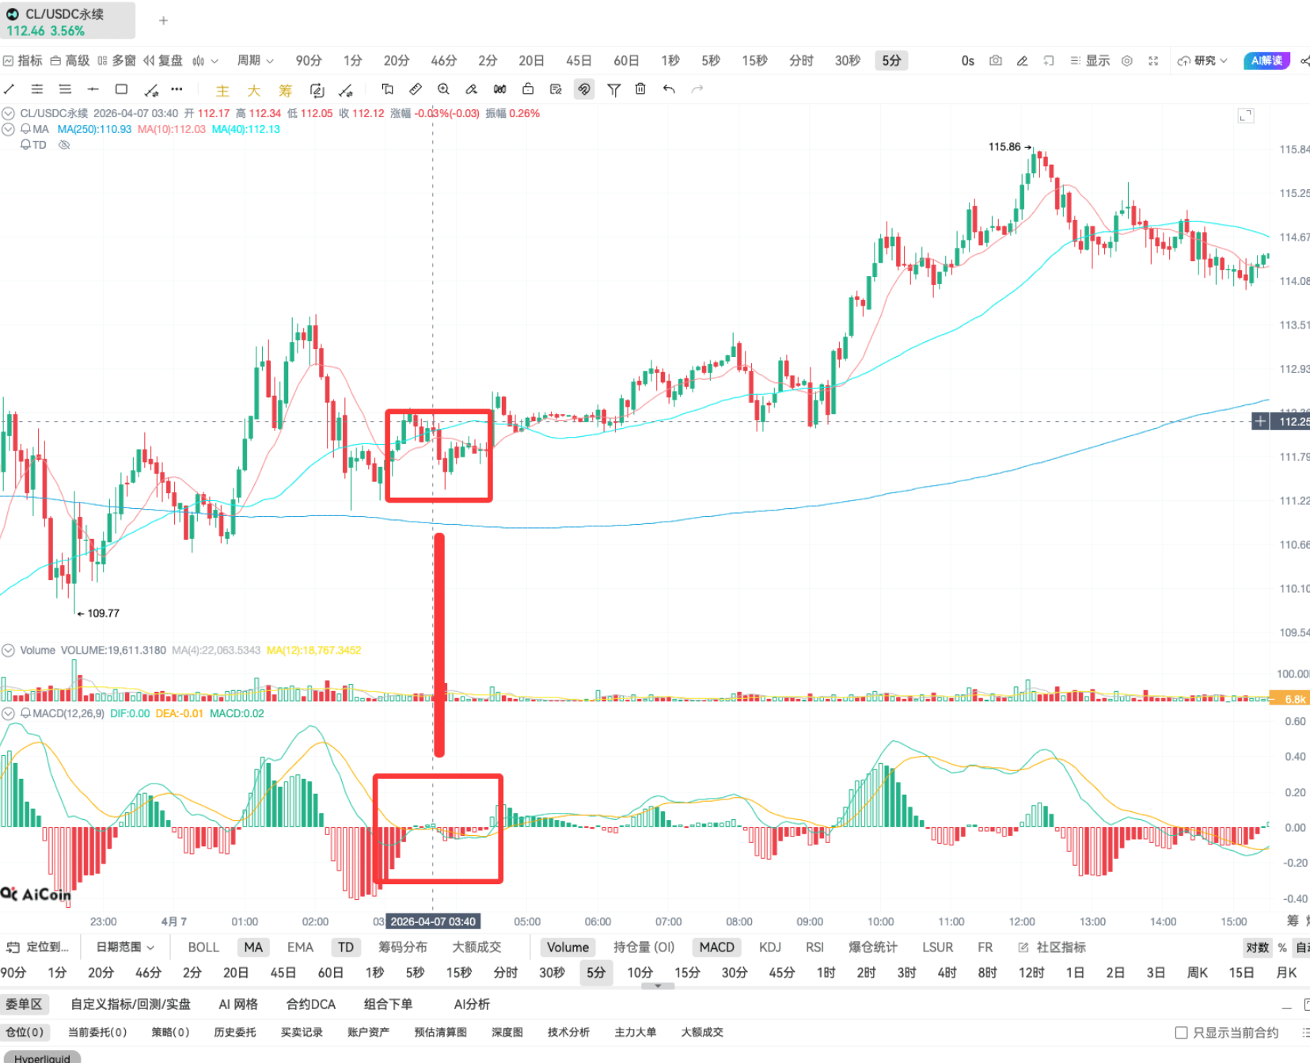Viewport: 1310px width, 1063px height.
Task: Toggle TD indicator visibility eye icon
Action: 65,145
